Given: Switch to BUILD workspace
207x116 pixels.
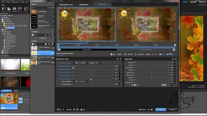Looking at the screenshot, I should [x=185, y=2].
